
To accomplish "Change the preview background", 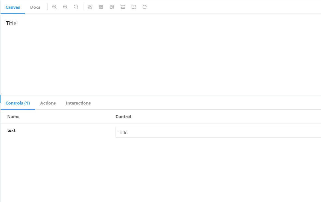I will tap(90, 7).
